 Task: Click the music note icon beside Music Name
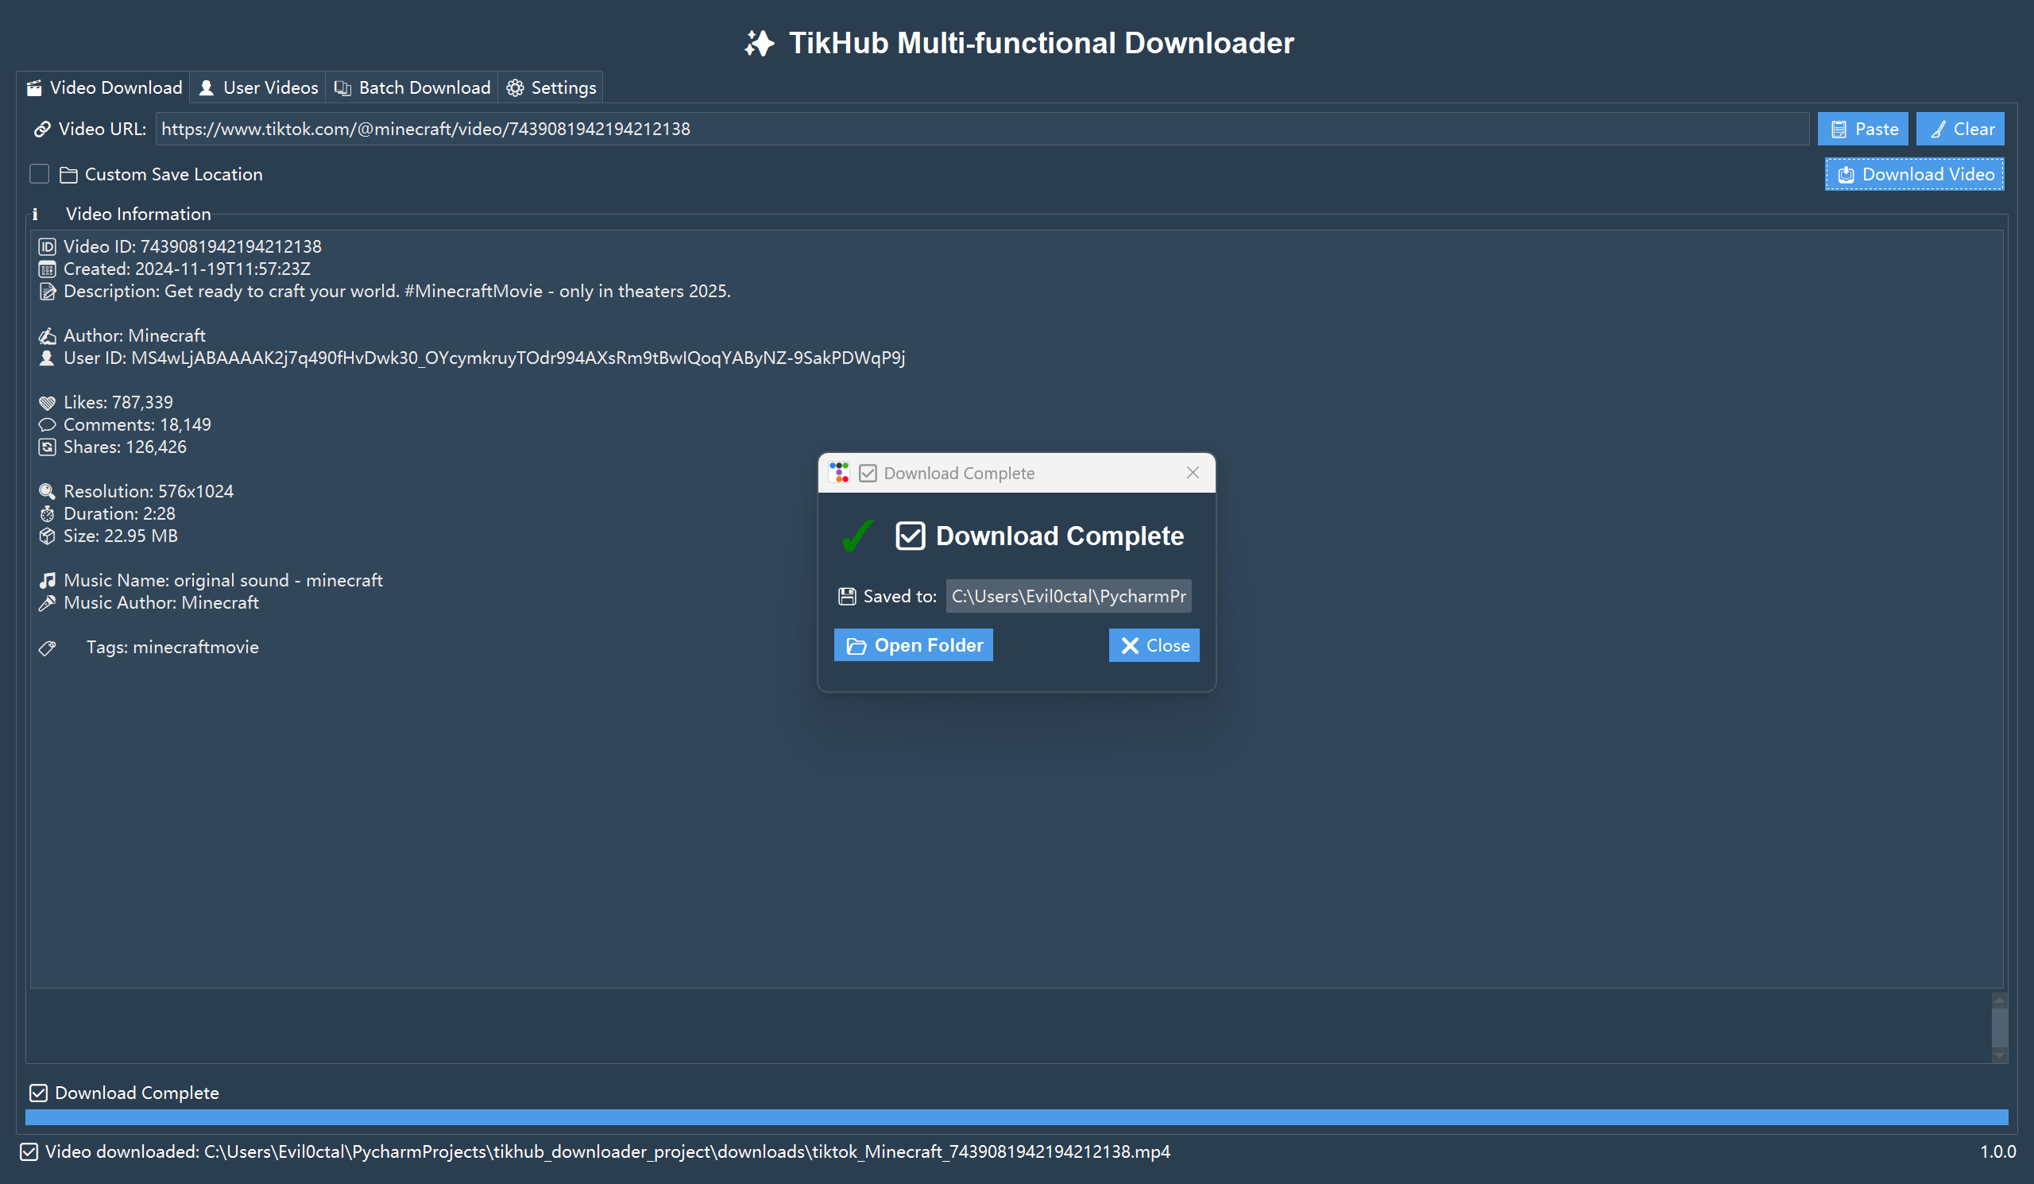pyautogui.click(x=48, y=580)
